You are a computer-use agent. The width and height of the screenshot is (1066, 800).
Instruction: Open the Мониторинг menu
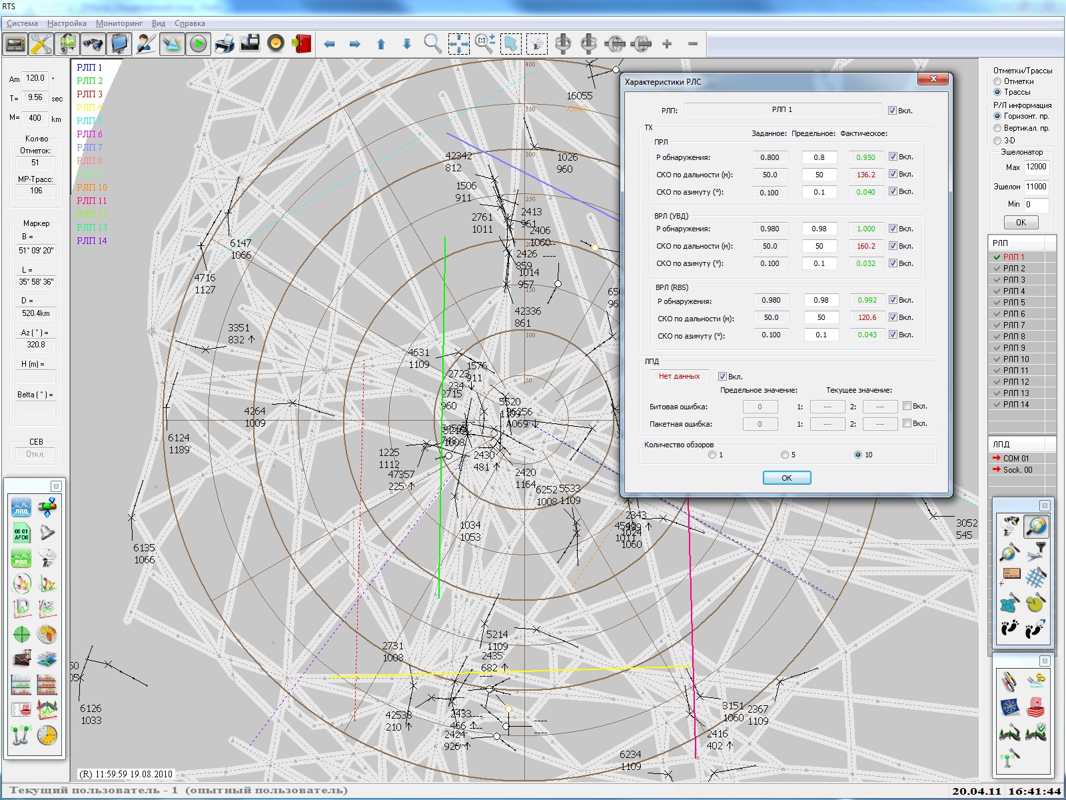pyautogui.click(x=119, y=23)
